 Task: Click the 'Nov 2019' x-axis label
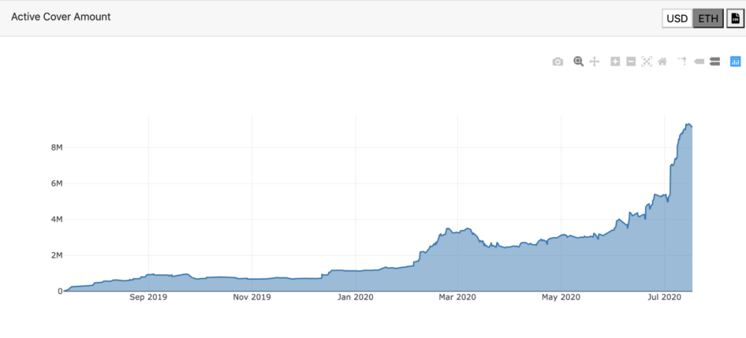(x=252, y=297)
